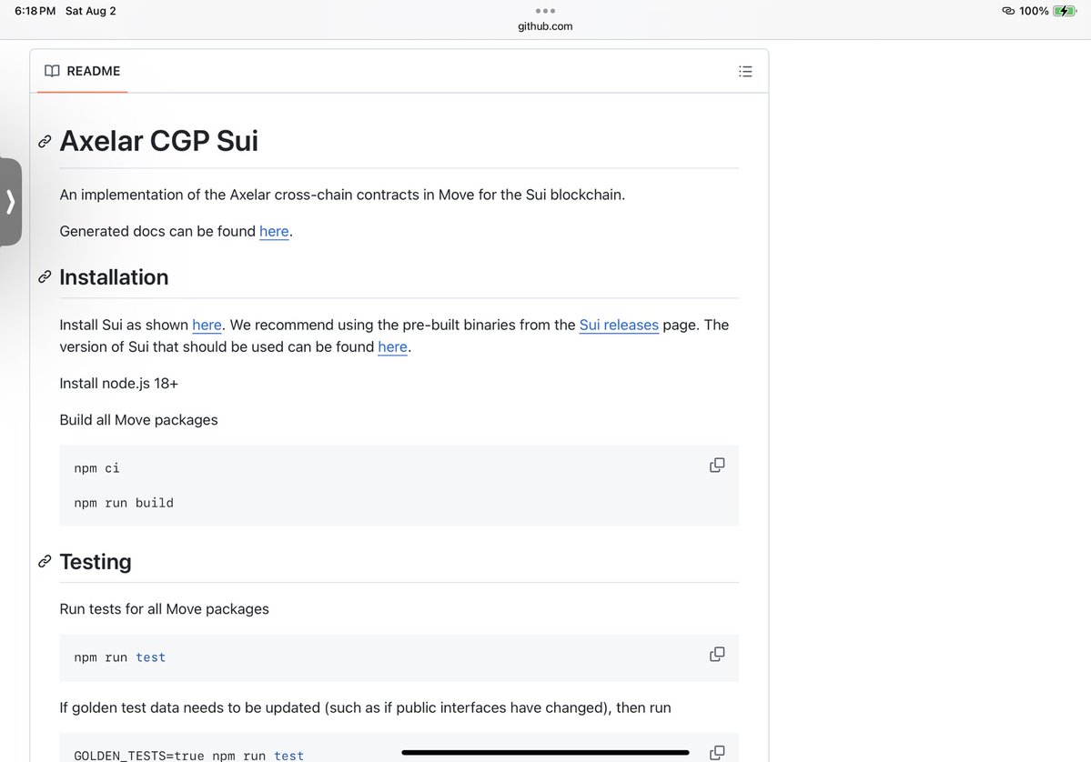Click the Installation heading text
1091x762 pixels.
coord(114,277)
